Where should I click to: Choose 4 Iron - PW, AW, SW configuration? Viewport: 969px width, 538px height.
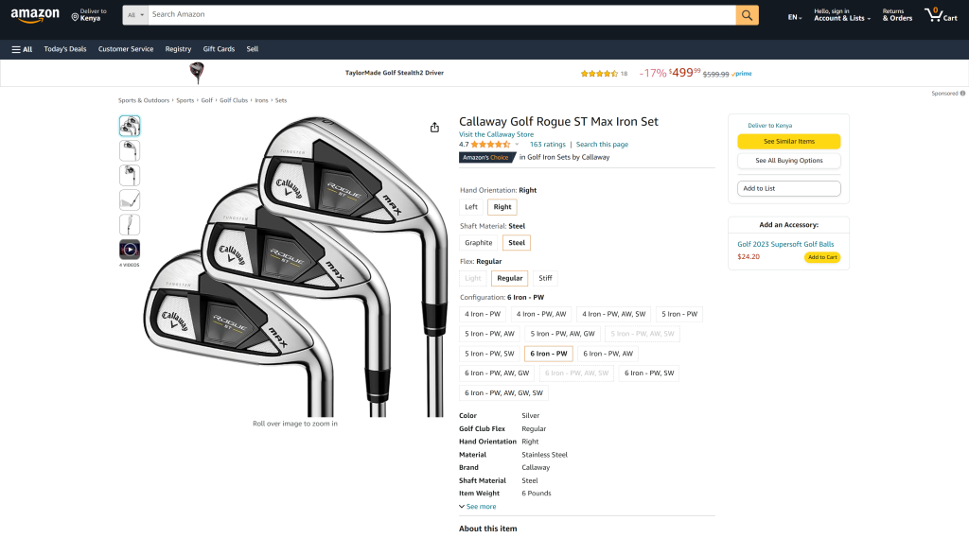(613, 315)
